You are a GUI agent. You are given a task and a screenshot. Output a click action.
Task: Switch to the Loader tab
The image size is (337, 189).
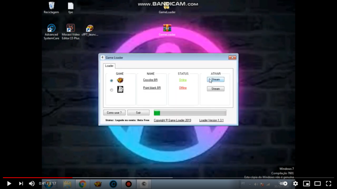tap(109, 66)
